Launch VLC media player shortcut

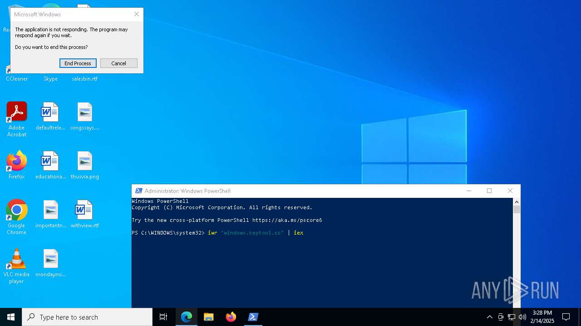click(17, 266)
